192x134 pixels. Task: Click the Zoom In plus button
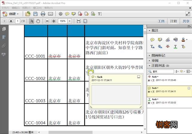click(x=54, y=21)
